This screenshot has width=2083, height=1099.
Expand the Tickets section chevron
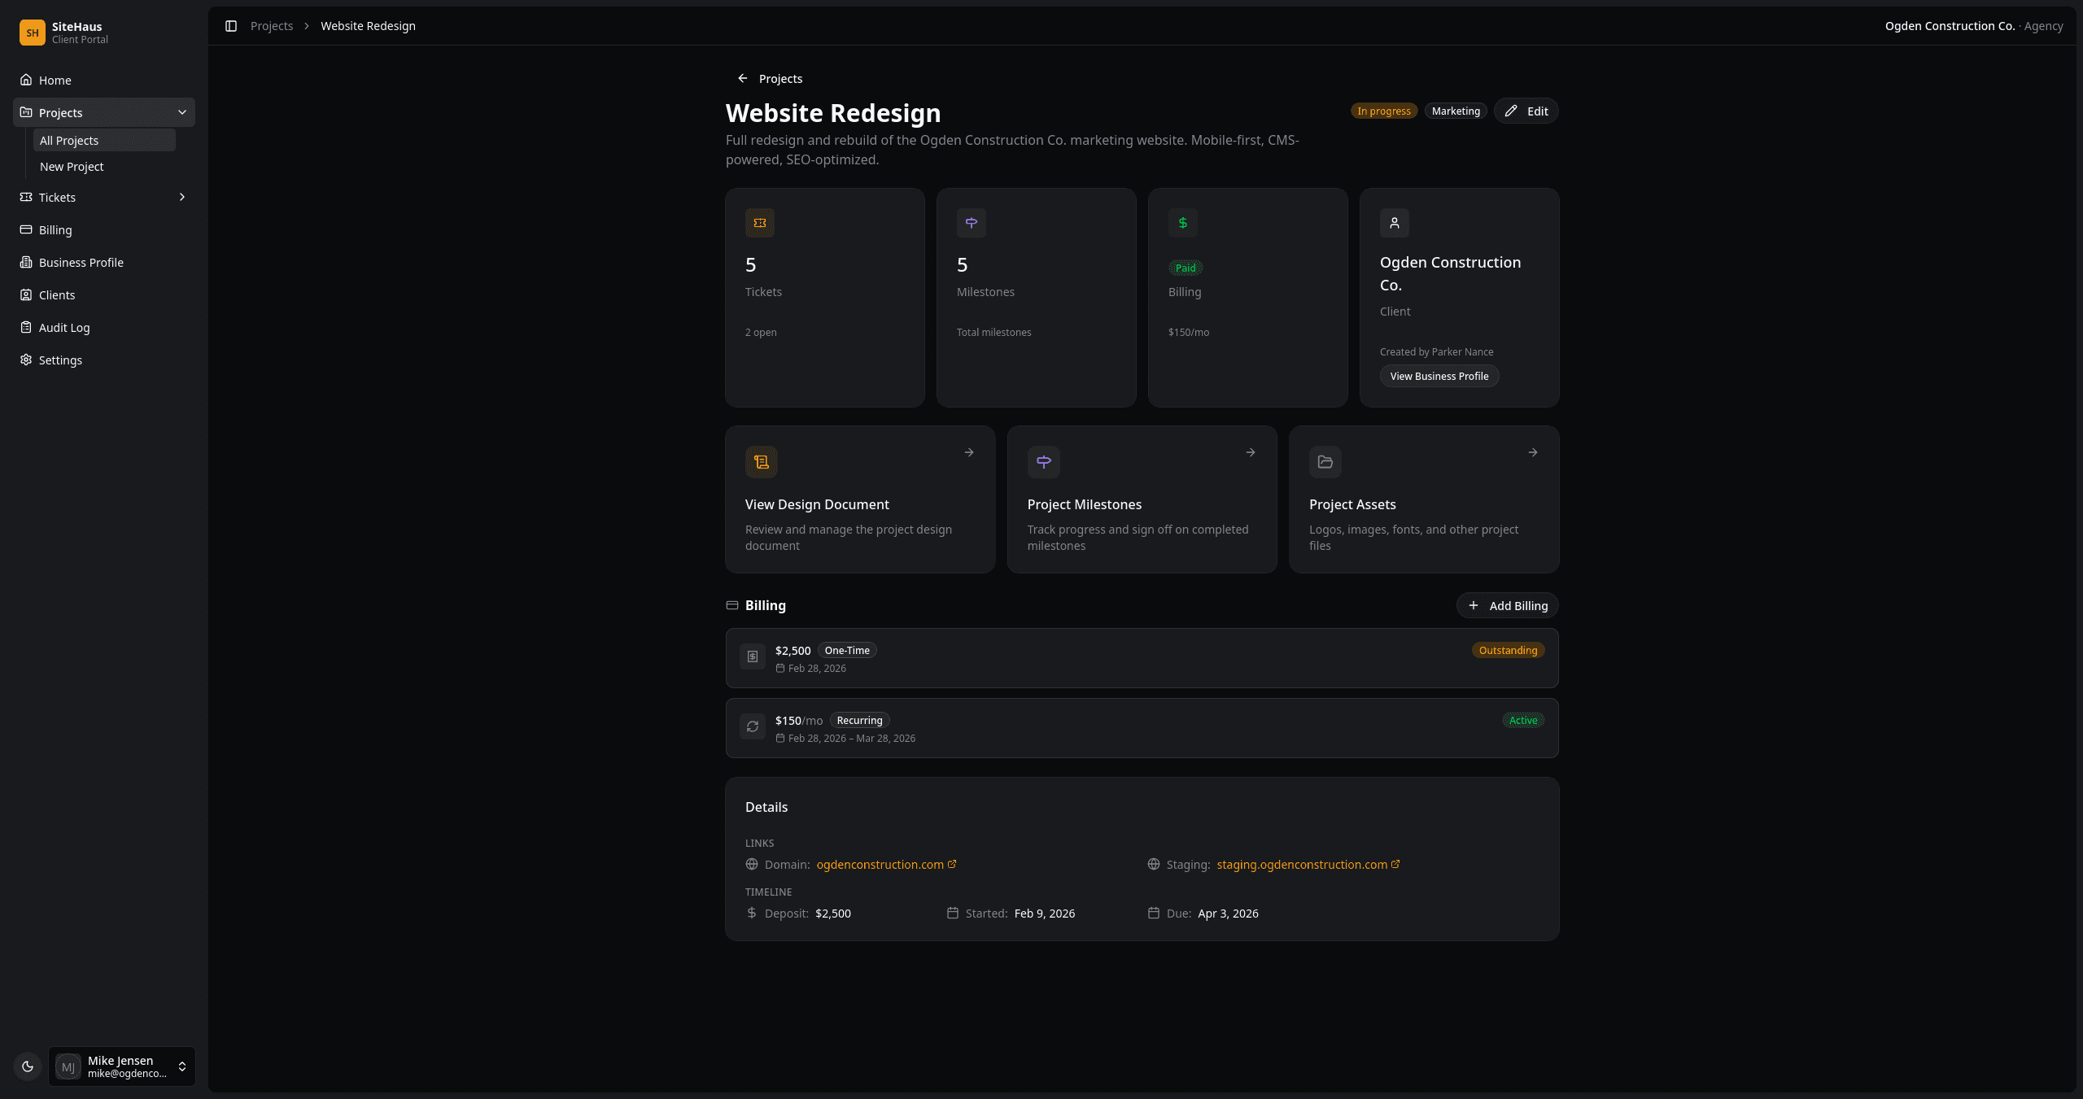pos(181,197)
